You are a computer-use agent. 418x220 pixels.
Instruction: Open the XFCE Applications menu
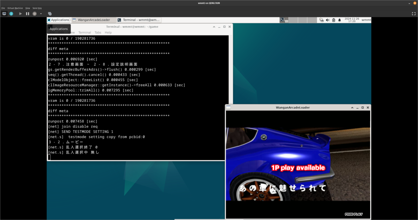[x=58, y=20]
